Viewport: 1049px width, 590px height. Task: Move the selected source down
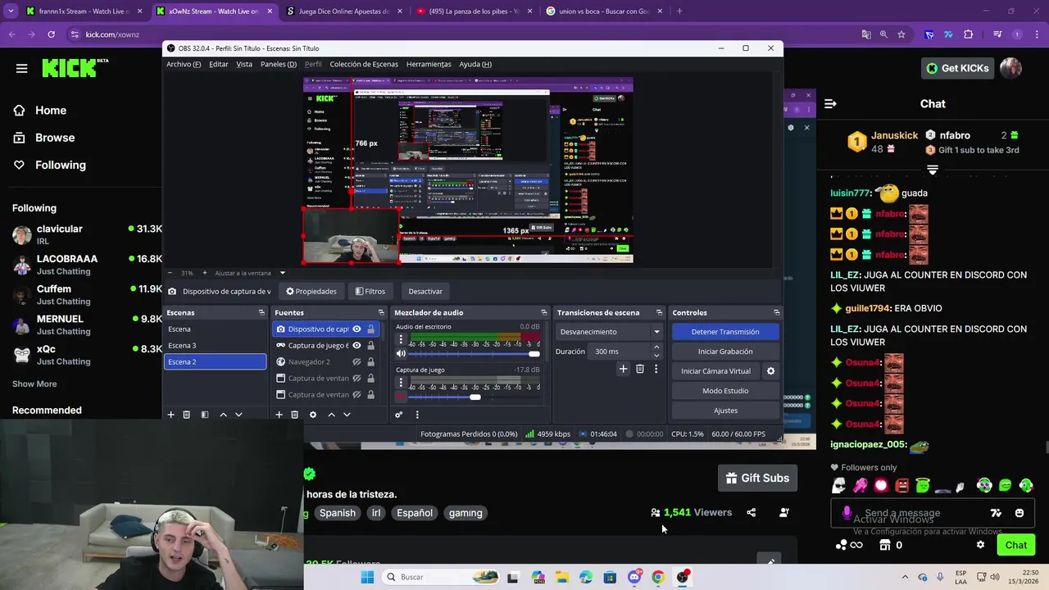coord(347,415)
